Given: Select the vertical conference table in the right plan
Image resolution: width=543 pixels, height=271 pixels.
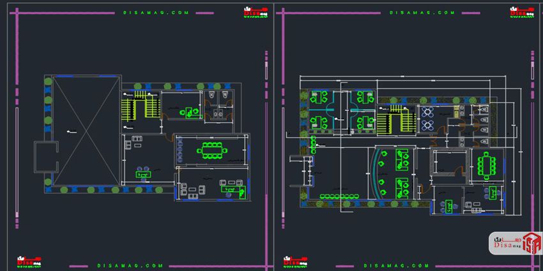Looking at the screenshot, I should click(x=487, y=165).
